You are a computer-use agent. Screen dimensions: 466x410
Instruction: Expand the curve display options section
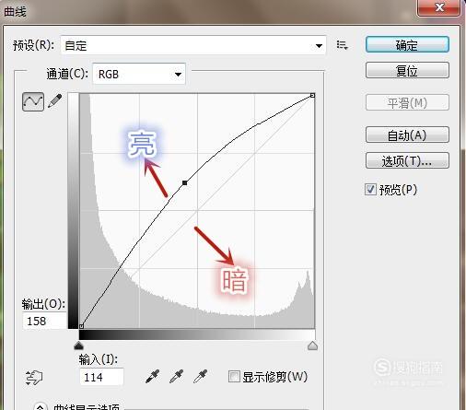point(41,407)
